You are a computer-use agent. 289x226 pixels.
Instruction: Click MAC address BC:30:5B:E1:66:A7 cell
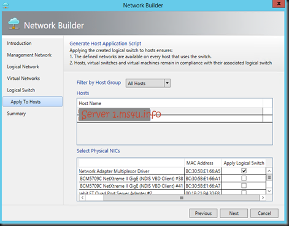[x=203, y=186]
